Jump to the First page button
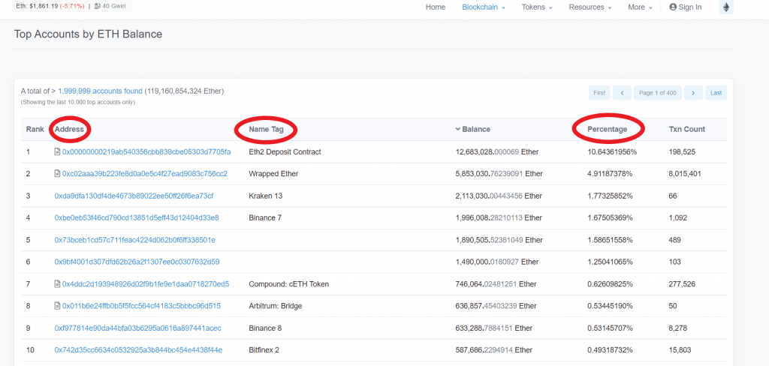This screenshot has height=366, width=769. (x=599, y=93)
